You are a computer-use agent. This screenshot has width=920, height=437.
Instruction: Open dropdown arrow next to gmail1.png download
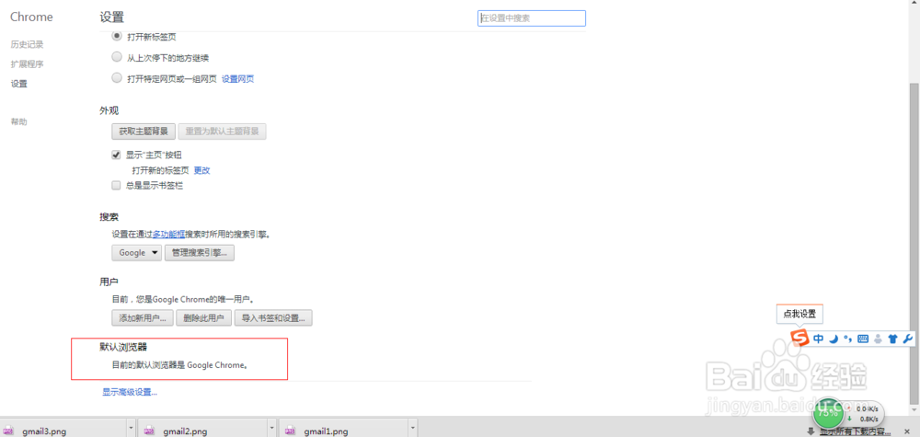[x=412, y=428]
